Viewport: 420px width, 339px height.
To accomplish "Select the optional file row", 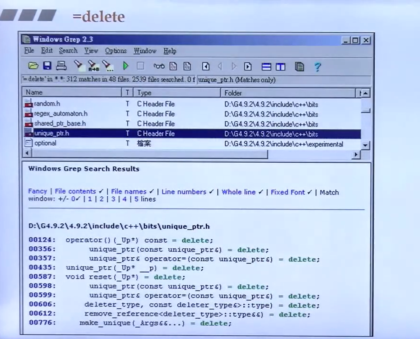I will (192, 143).
